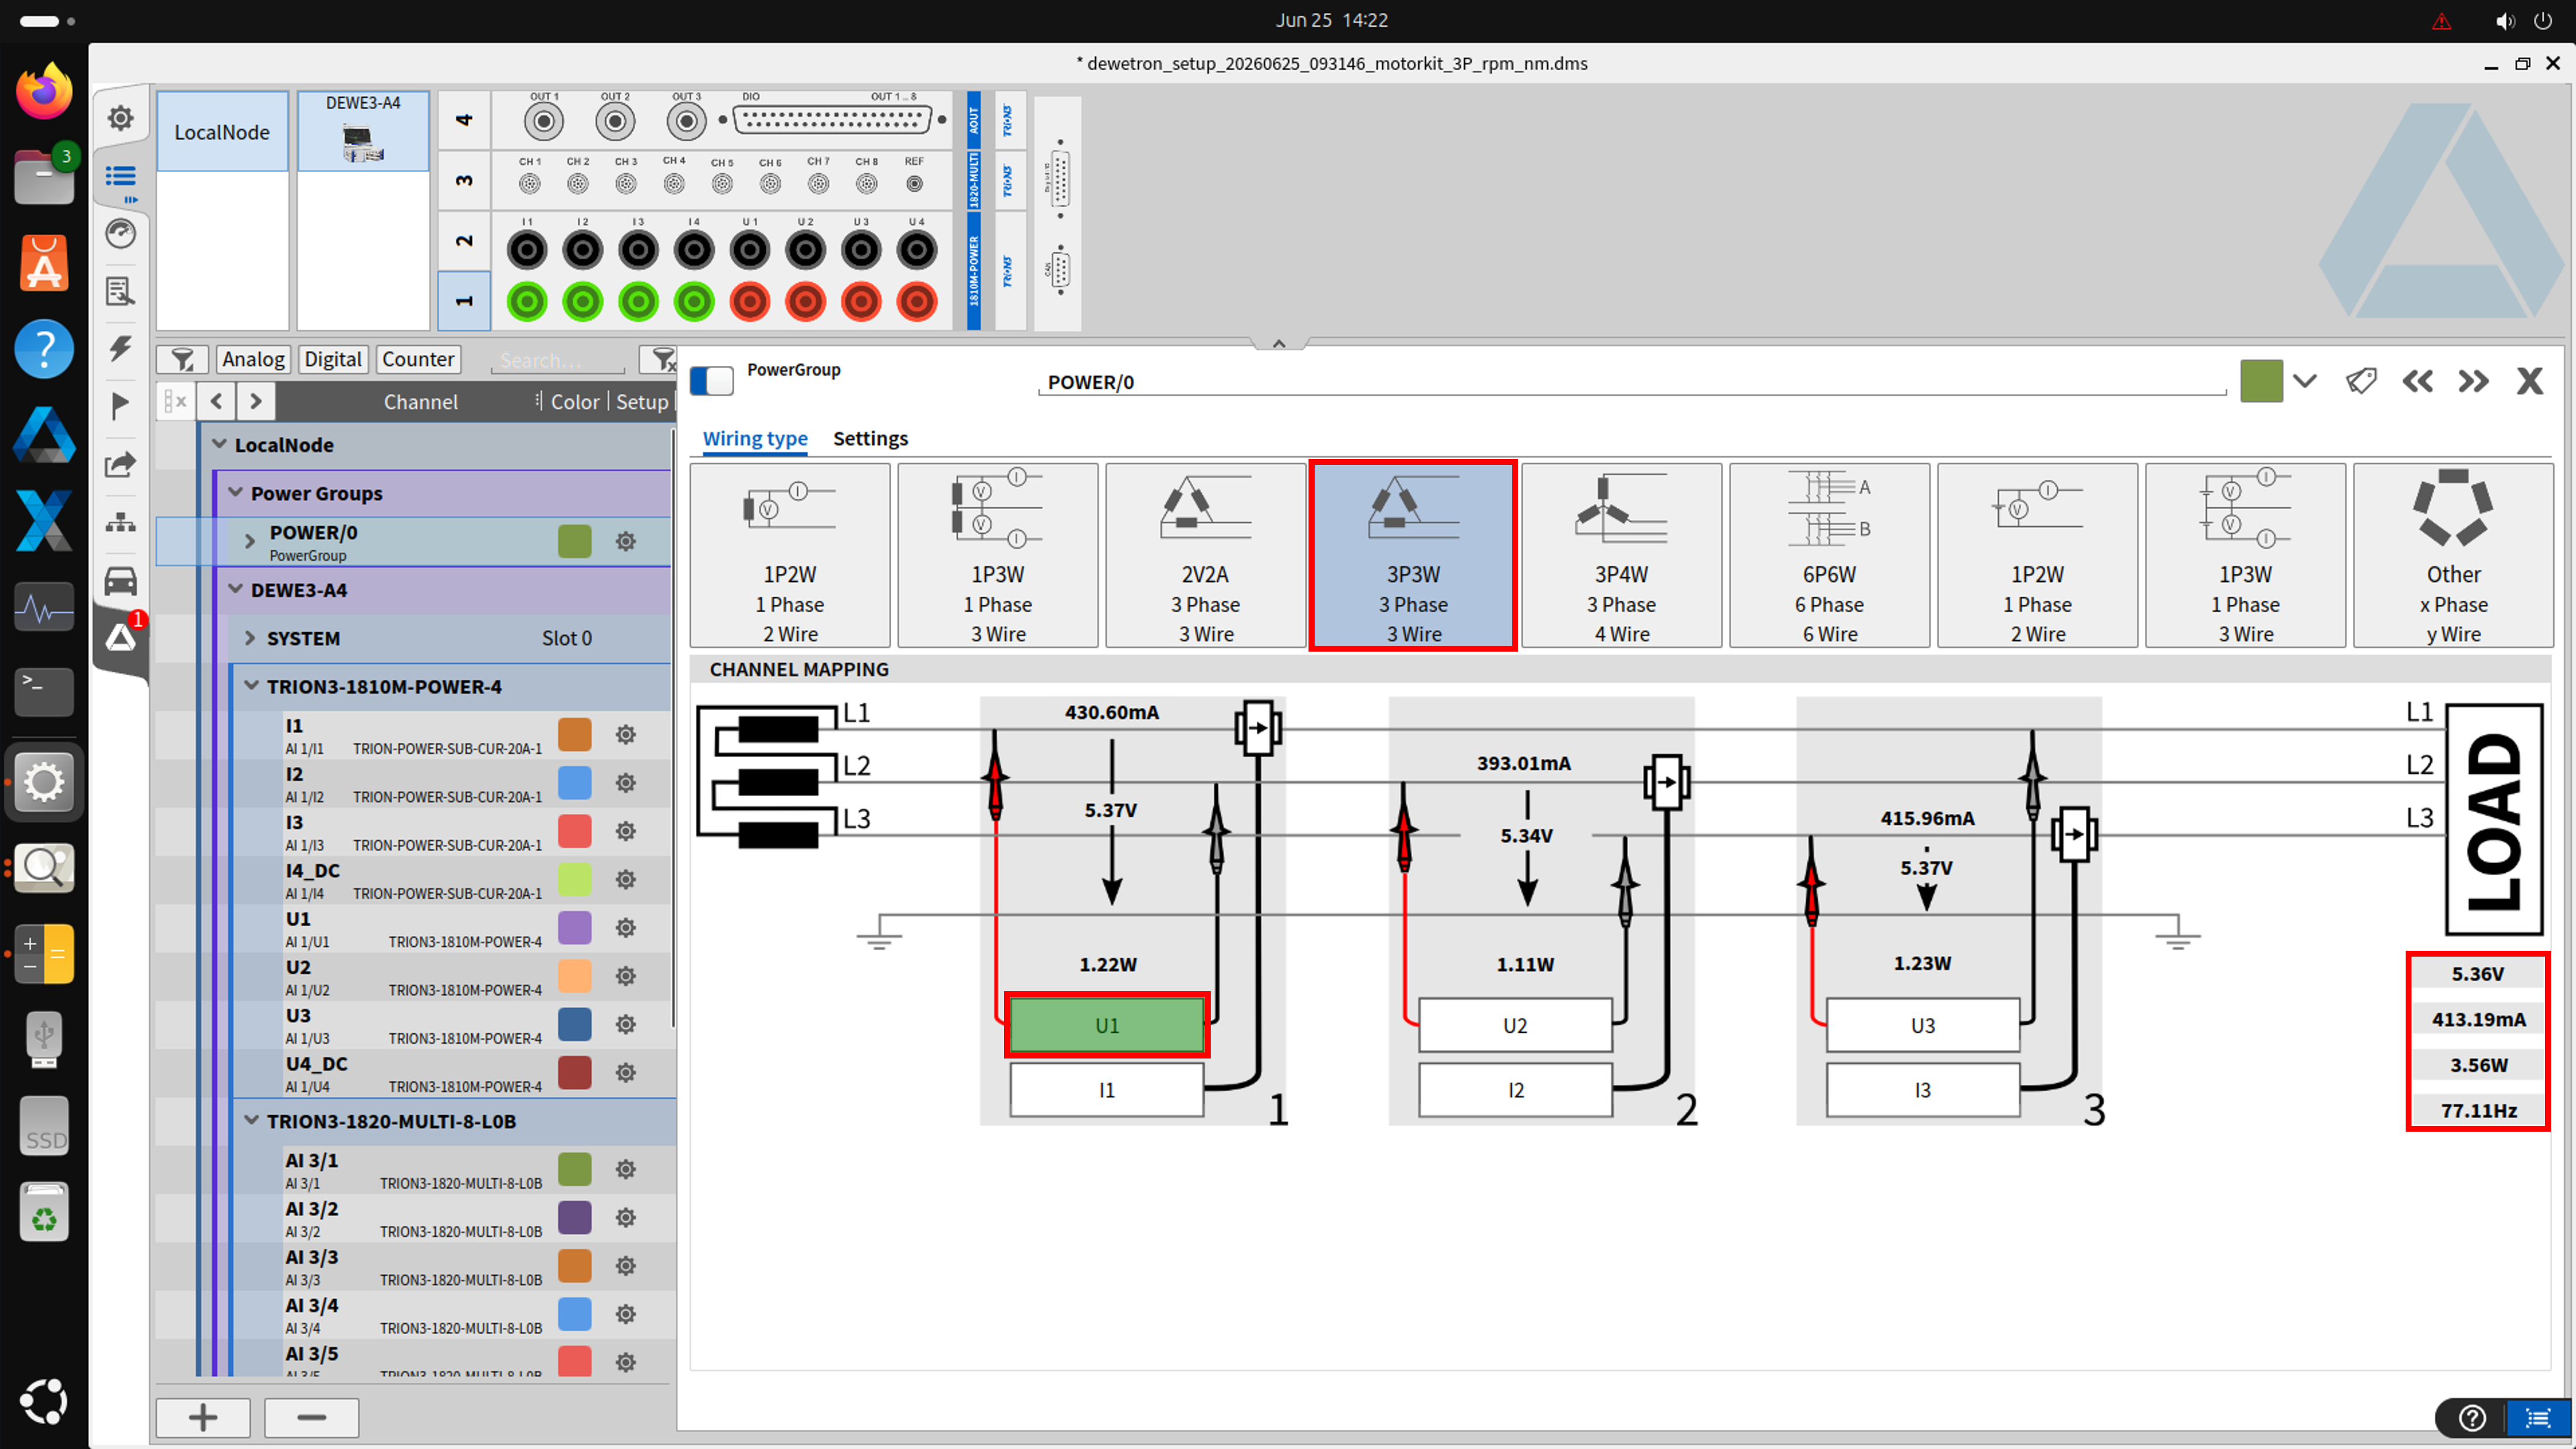
Task: Expand the SYSTEM Slot 0 row
Action: (x=250, y=638)
